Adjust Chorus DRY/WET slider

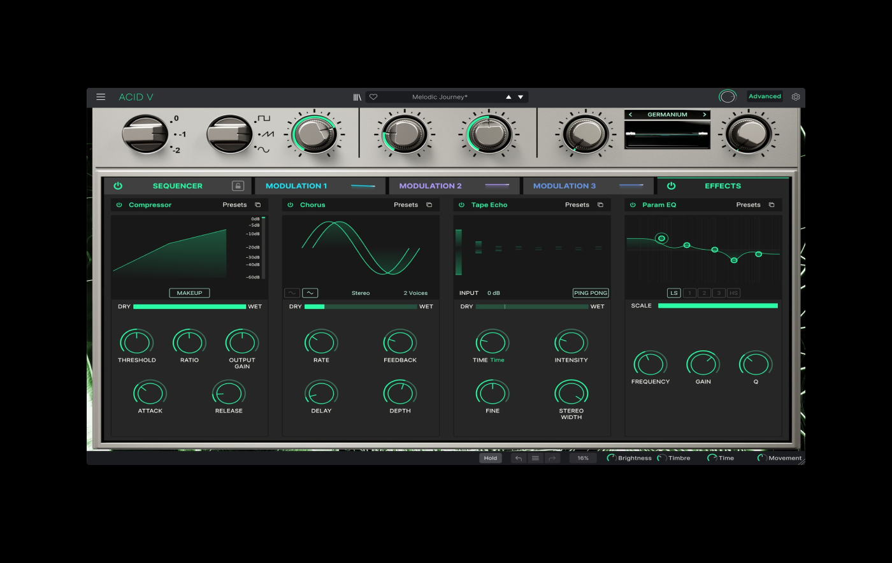click(361, 306)
